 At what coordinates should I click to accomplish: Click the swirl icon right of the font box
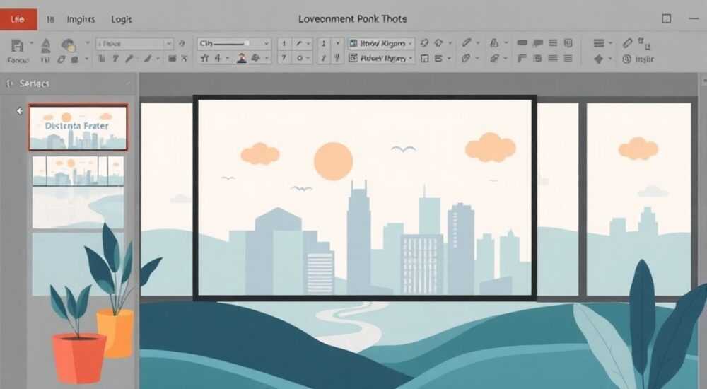182,43
